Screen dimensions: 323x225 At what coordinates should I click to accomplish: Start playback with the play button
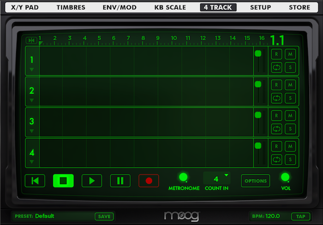[x=92, y=181]
